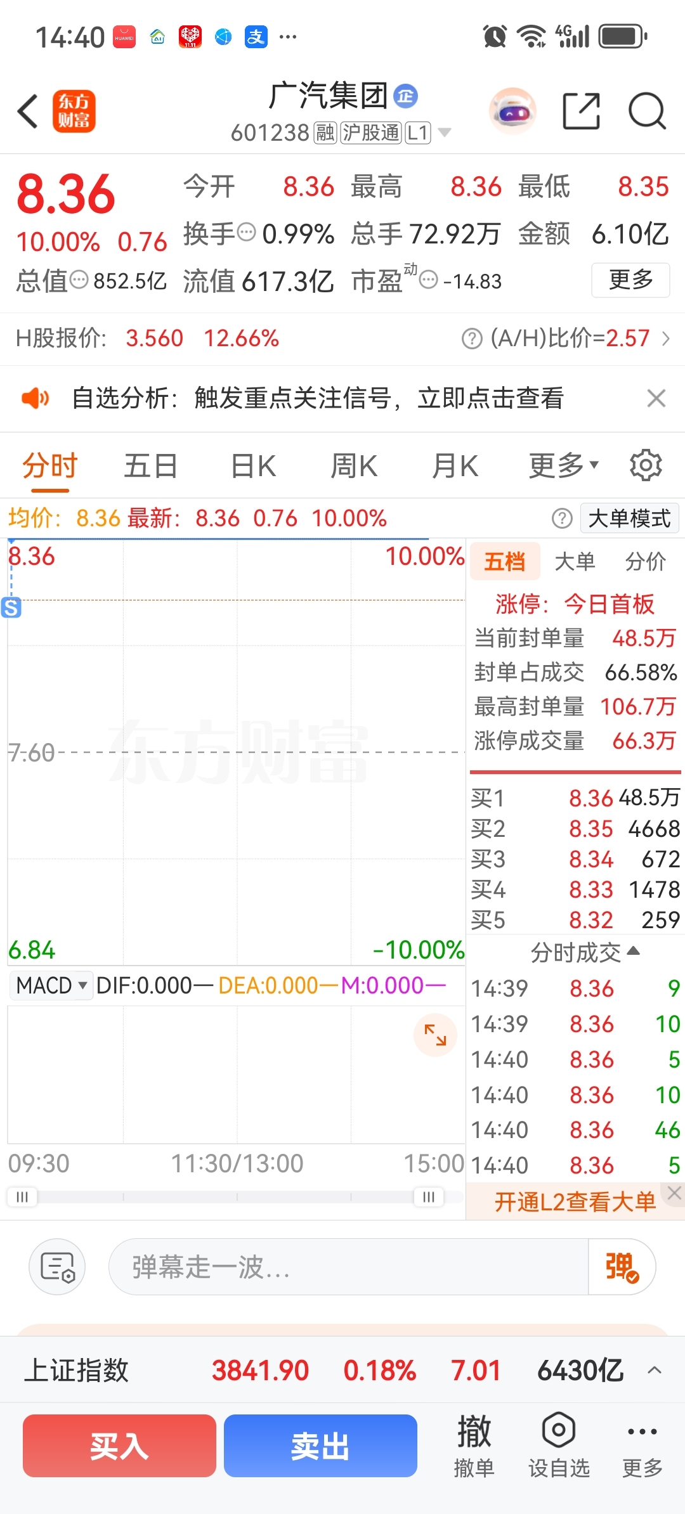Tap the H股报价 3.560 value
685x1514 pixels.
coord(155,339)
